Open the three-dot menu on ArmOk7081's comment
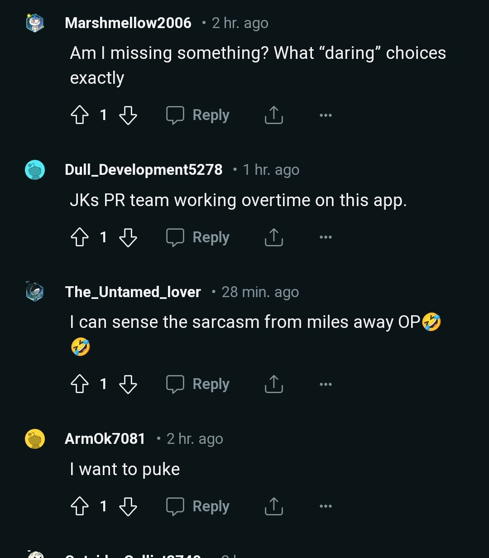The image size is (489, 558). tap(326, 506)
